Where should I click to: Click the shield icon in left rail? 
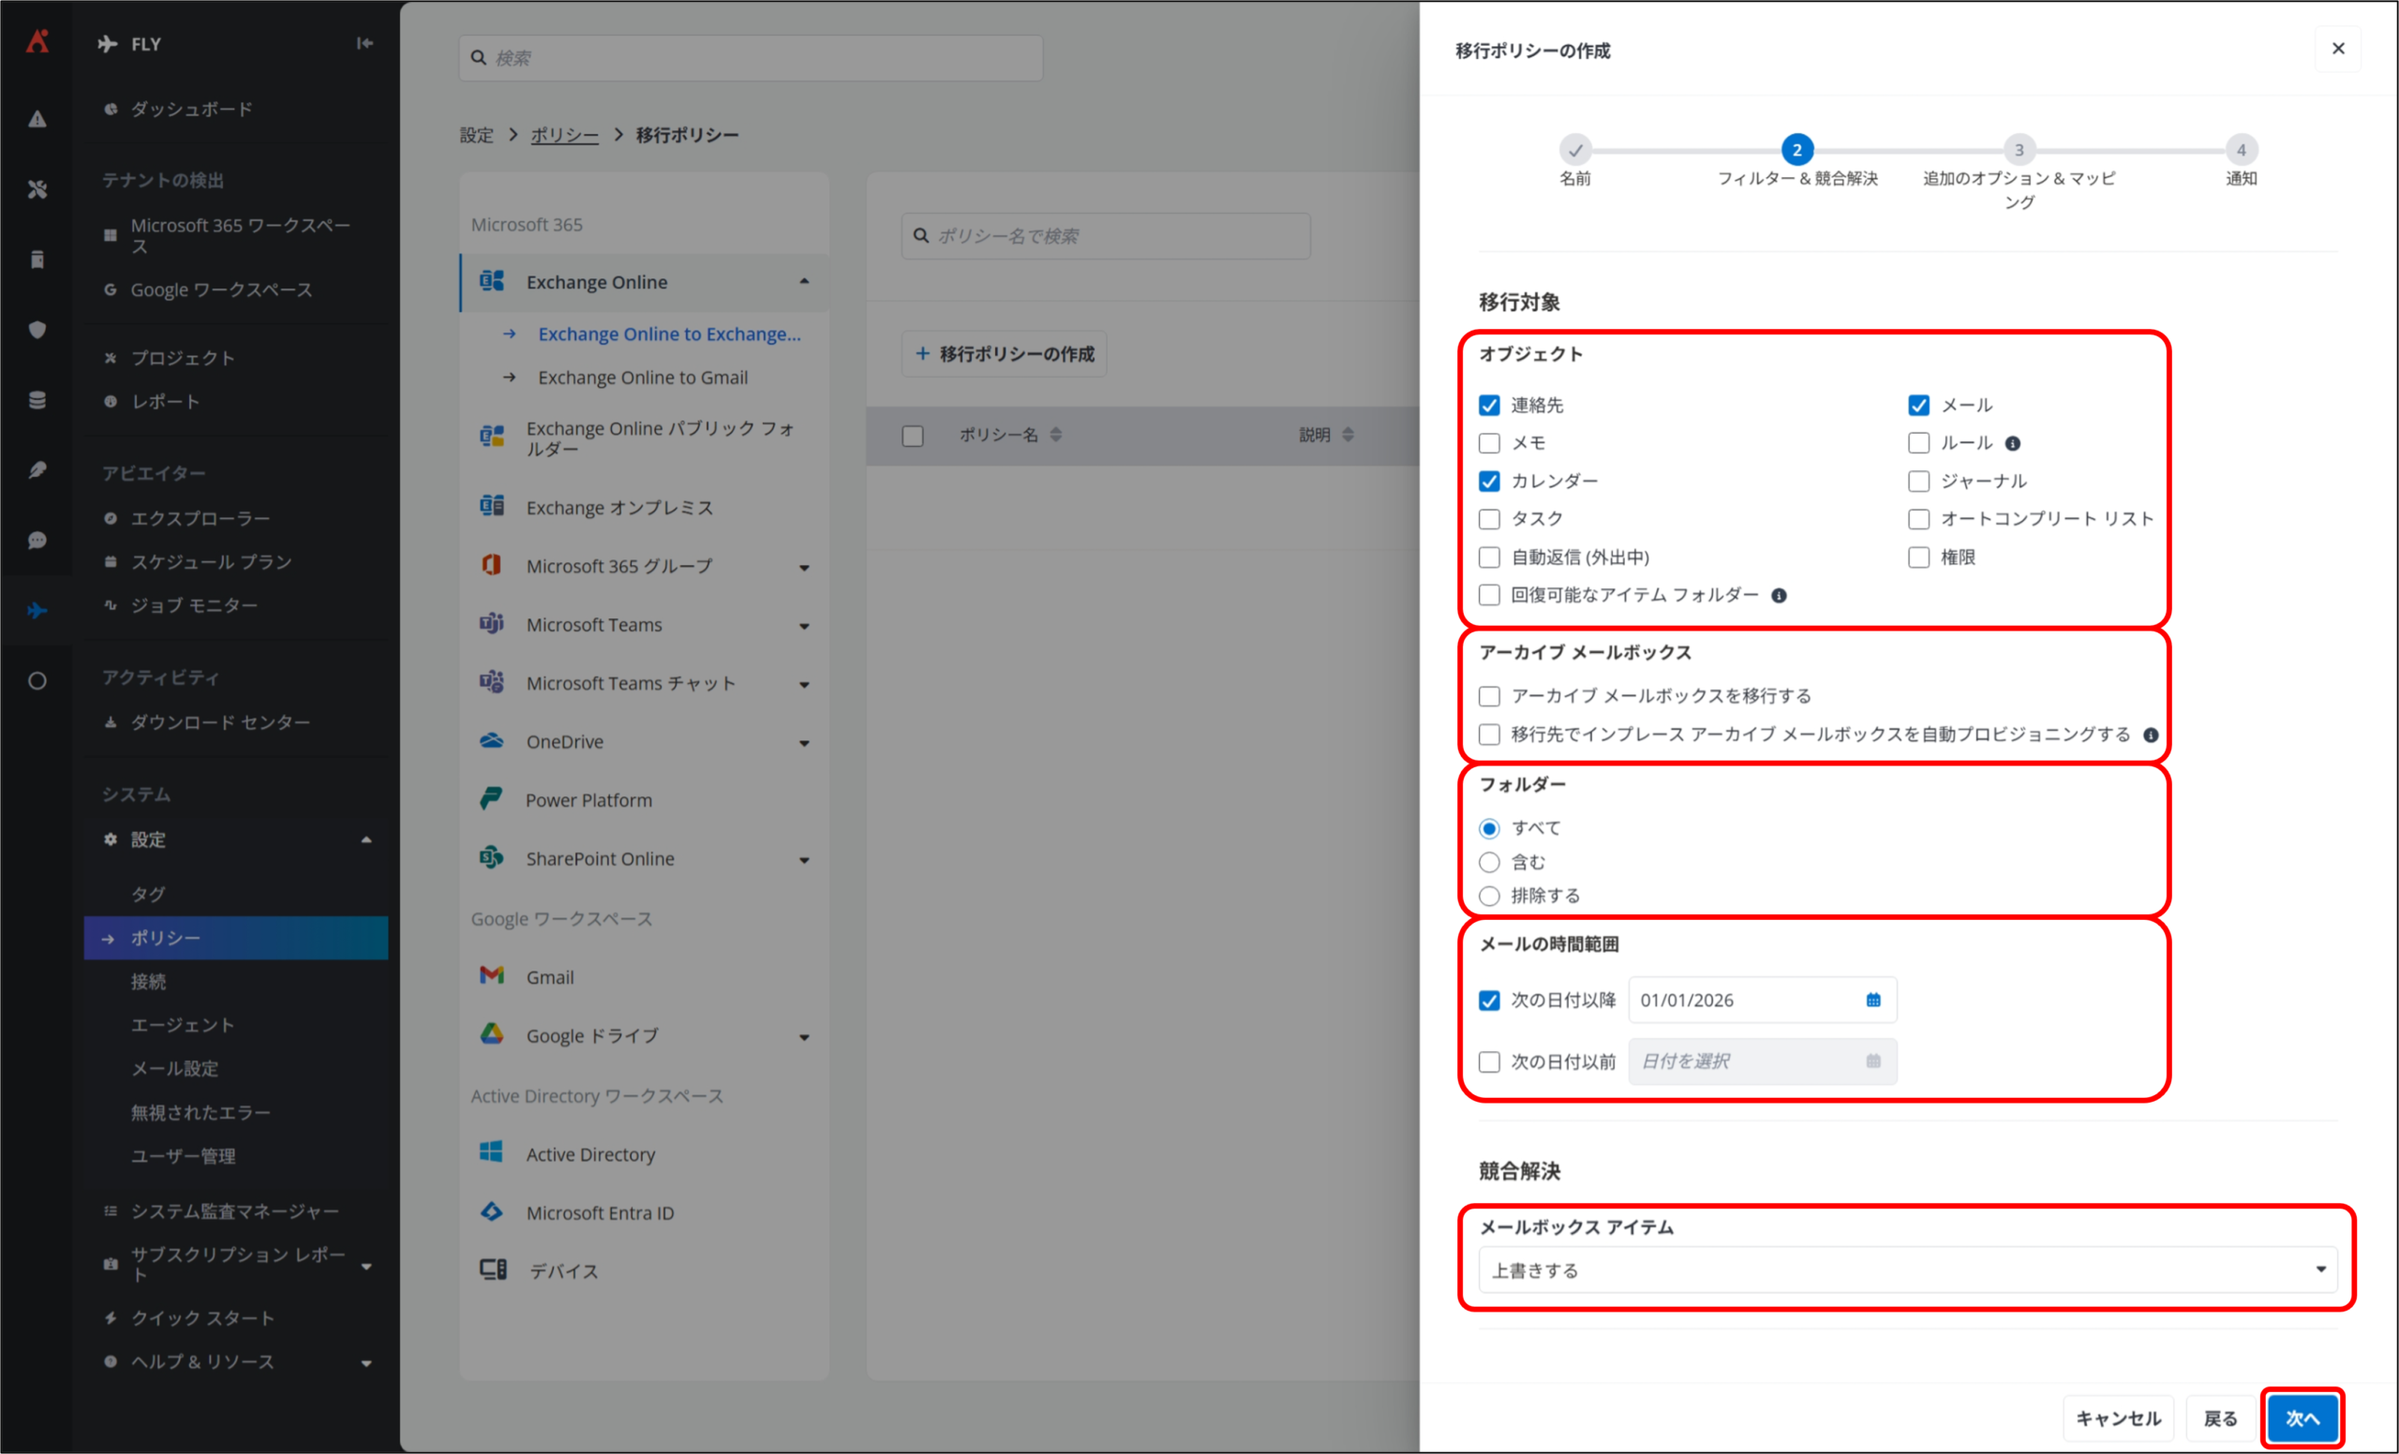click(37, 329)
